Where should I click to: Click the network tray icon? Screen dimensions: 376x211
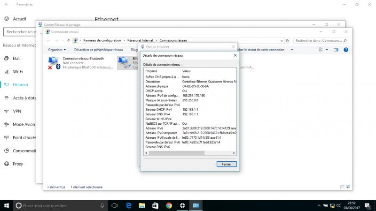pyautogui.click(x=332, y=205)
